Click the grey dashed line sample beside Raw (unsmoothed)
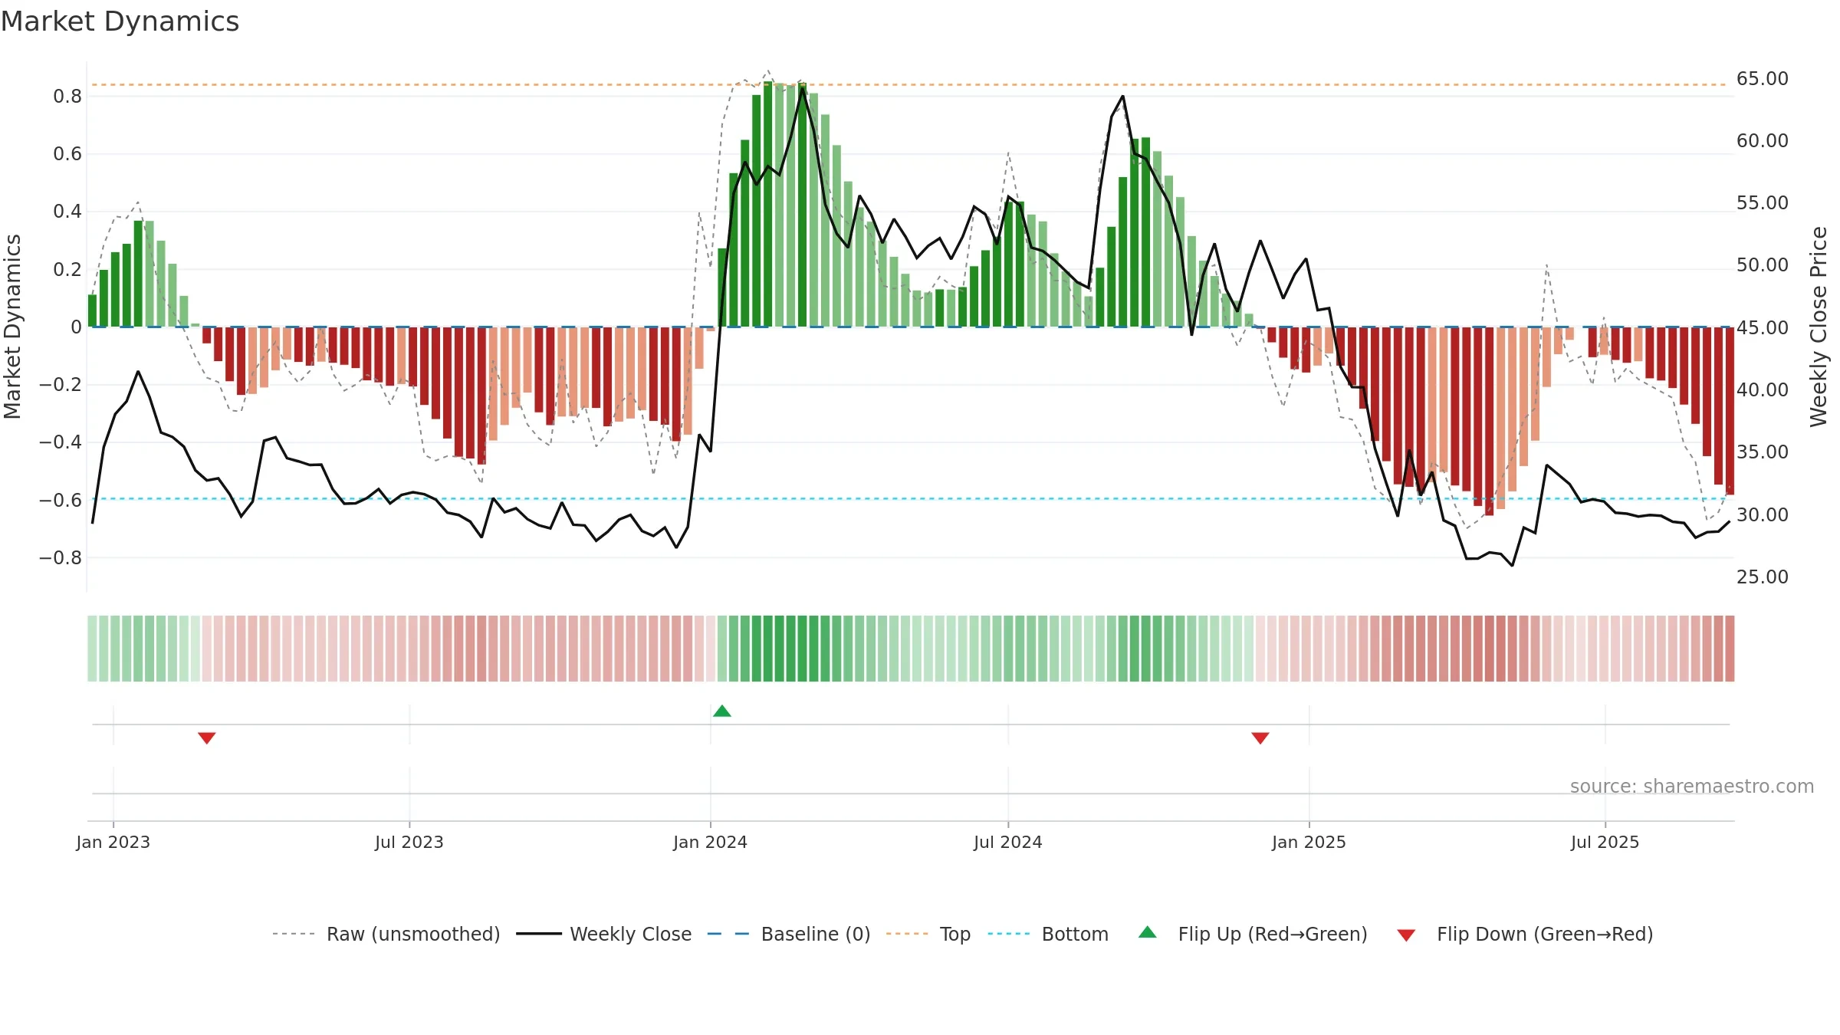The width and height of the screenshot is (1840, 1035). tap(294, 934)
